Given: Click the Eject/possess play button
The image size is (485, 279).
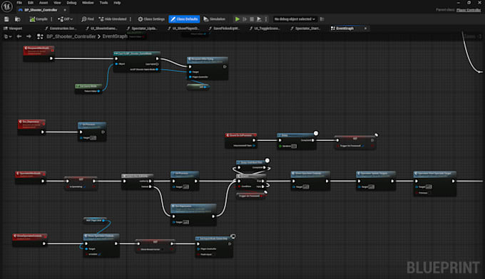Looking at the screenshot, I should point(259,19).
